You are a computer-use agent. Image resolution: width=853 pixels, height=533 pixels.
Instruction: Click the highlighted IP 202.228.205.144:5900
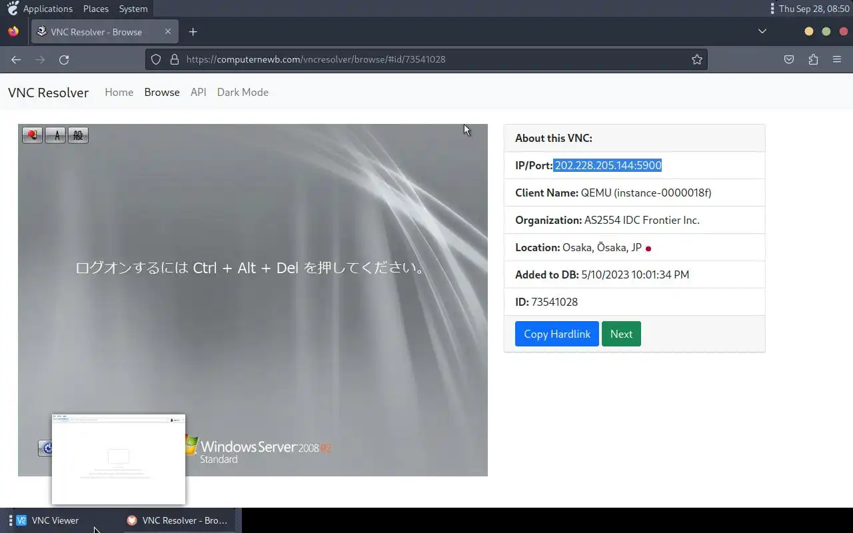[608, 165]
